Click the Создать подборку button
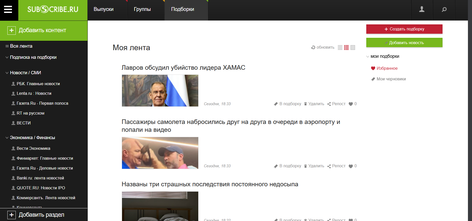The height and width of the screenshot is (221, 472). (x=404, y=29)
